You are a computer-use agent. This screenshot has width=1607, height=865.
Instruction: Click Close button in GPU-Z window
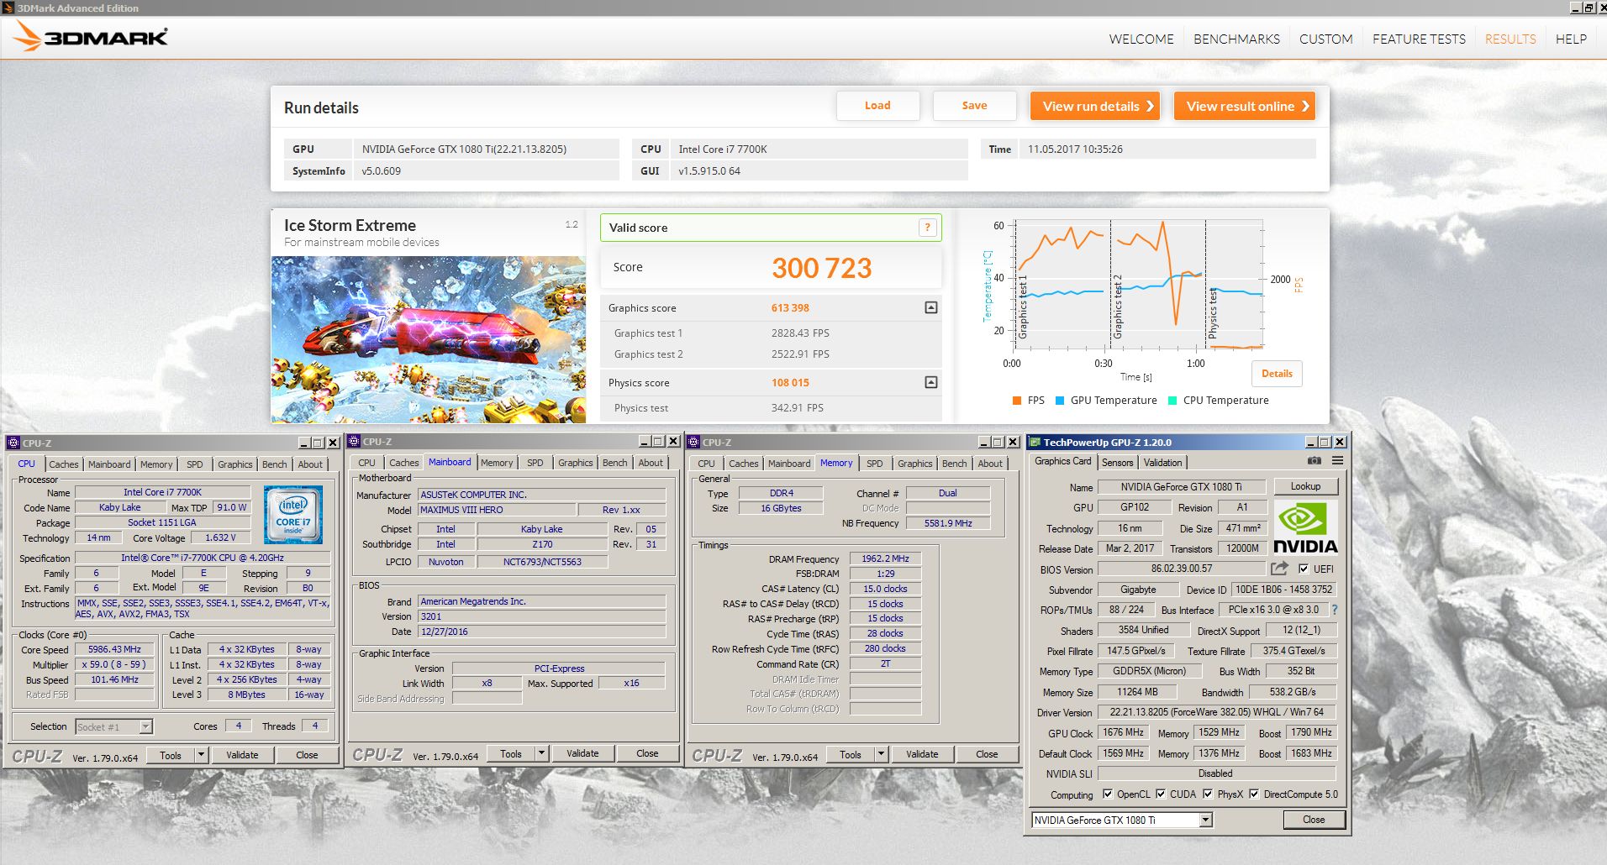[x=1314, y=820]
